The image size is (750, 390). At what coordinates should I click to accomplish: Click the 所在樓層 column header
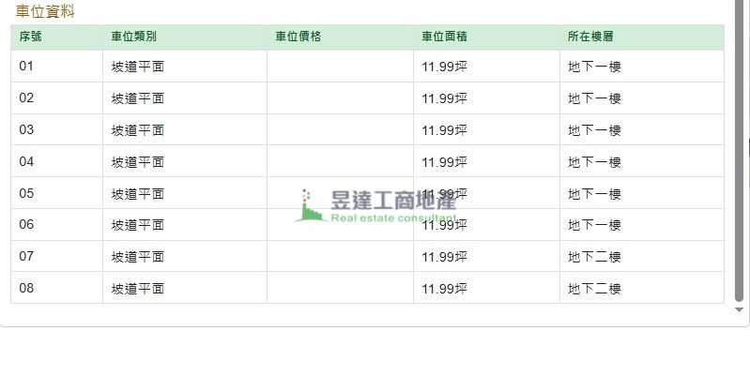590,37
